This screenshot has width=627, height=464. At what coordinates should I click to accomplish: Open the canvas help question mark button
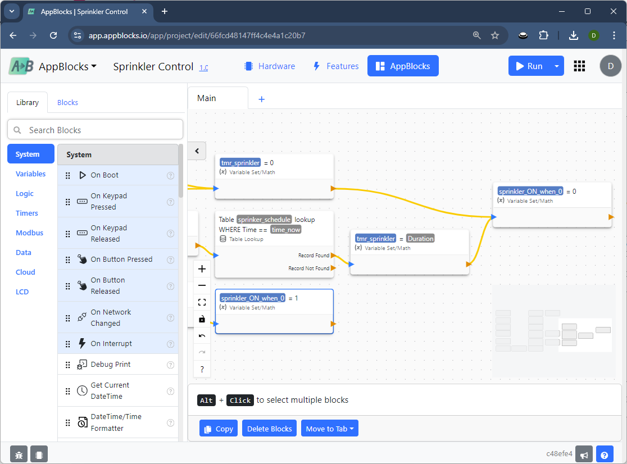point(202,369)
